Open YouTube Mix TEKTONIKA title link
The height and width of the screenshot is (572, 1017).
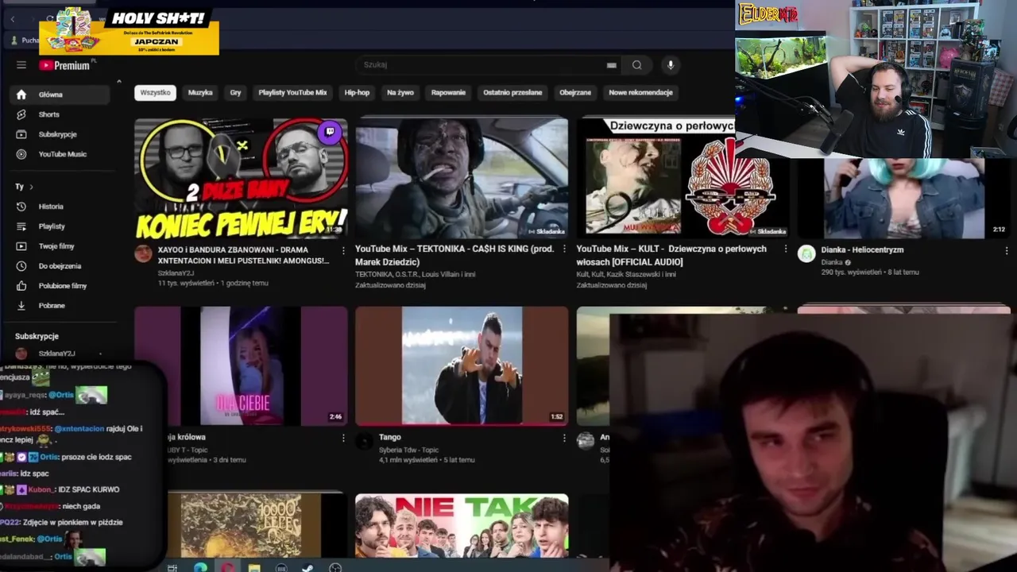(x=454, y=255)
